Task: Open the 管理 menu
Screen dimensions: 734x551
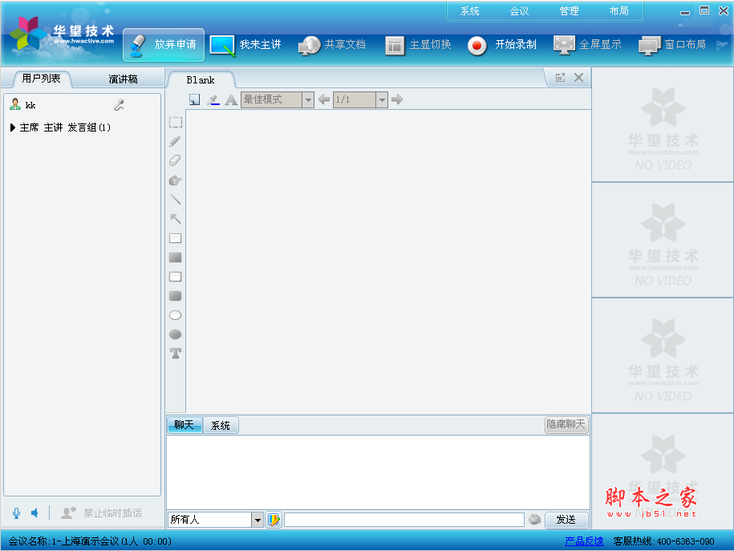Action: point(569,11)
